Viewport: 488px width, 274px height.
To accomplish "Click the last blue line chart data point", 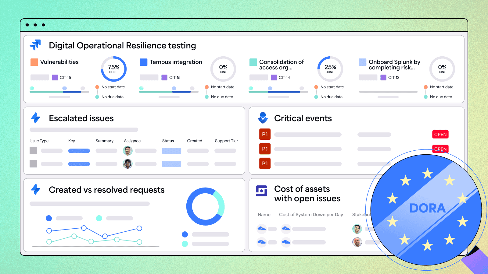I will pyautogui.click(x=139, y=228).
